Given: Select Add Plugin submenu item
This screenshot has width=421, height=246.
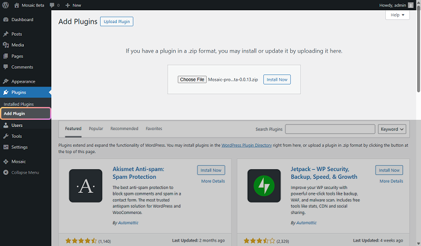Looking at the screenshot, I should 26,113.
